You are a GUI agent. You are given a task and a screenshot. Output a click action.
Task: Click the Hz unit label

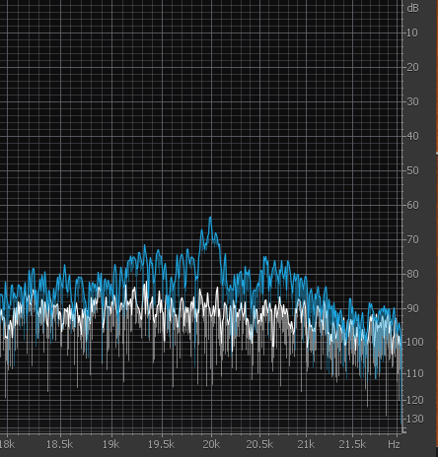[394, 444]
